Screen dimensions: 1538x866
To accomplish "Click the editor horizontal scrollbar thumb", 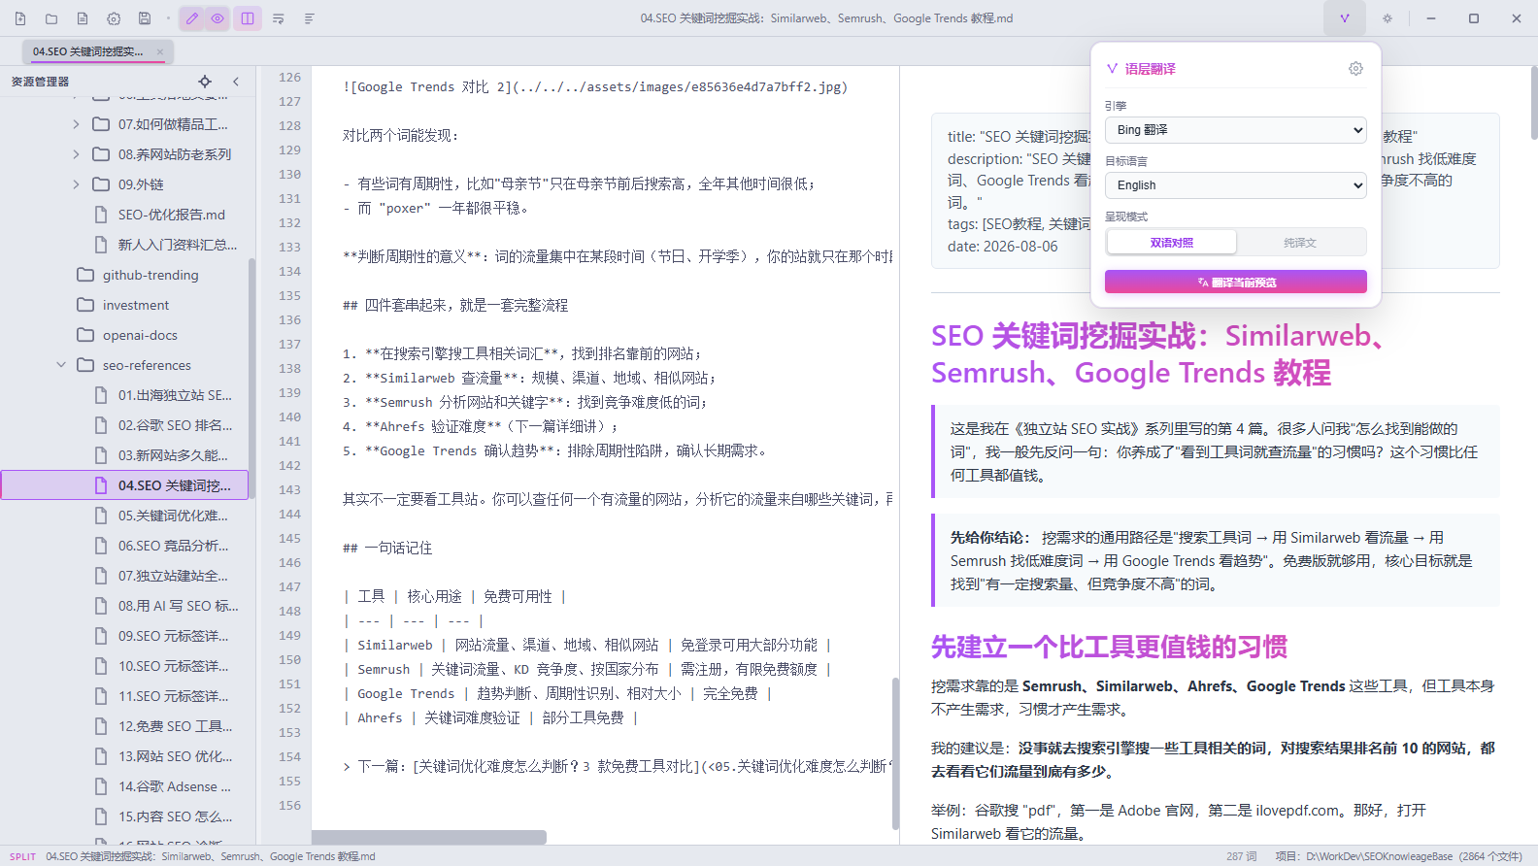I will coord(429,837).
